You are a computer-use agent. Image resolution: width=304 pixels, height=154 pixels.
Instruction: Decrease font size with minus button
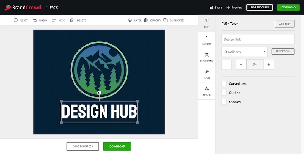pyautogui.click(x=241, y=64)
